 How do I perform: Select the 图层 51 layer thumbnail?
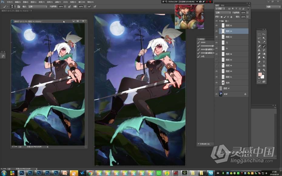223,77
